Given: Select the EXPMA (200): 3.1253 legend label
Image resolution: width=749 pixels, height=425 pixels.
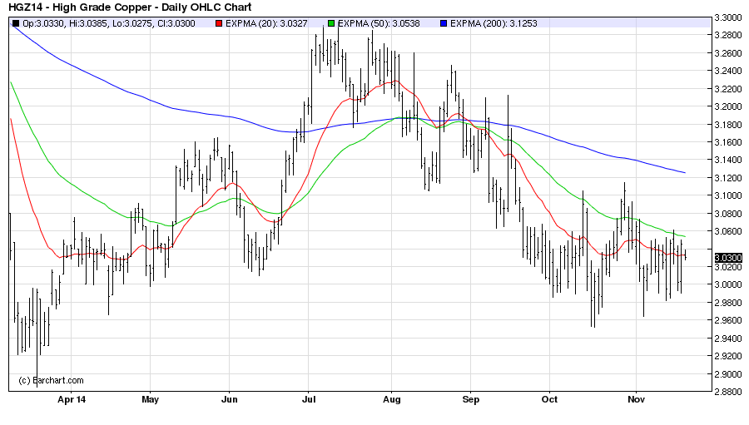Looking at the screenshot, I should pos(494,23).
